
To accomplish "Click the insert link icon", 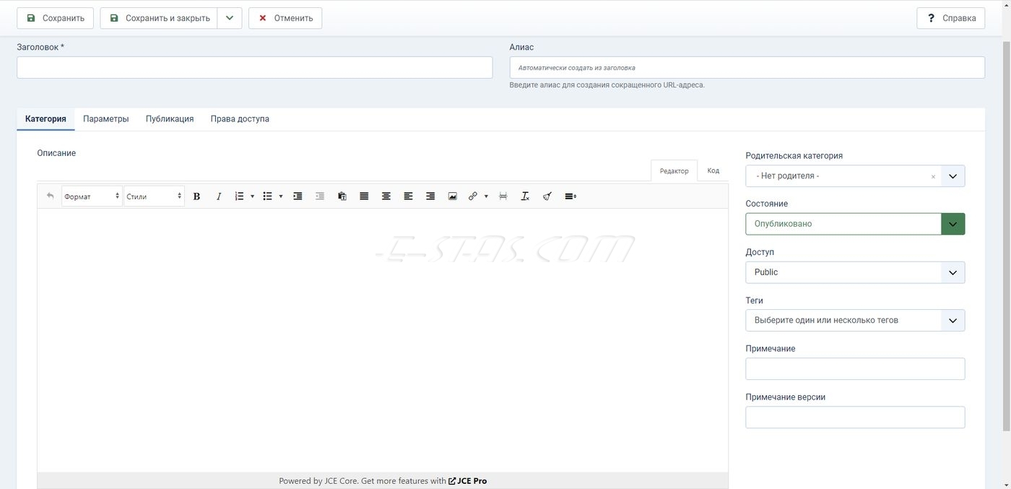I will (472, 196).
